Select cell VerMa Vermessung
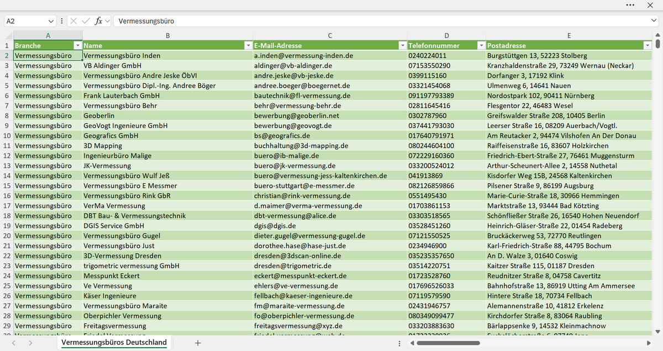 pyautogui.click(x=167, y=206)
